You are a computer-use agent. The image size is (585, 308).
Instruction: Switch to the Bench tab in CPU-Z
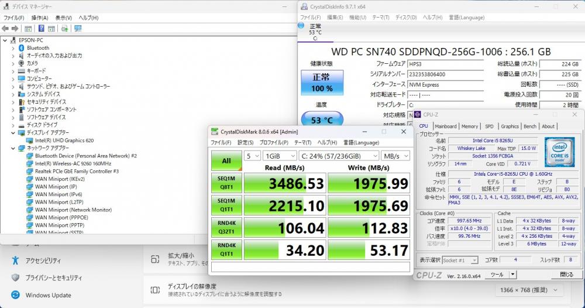pos(530,126)
